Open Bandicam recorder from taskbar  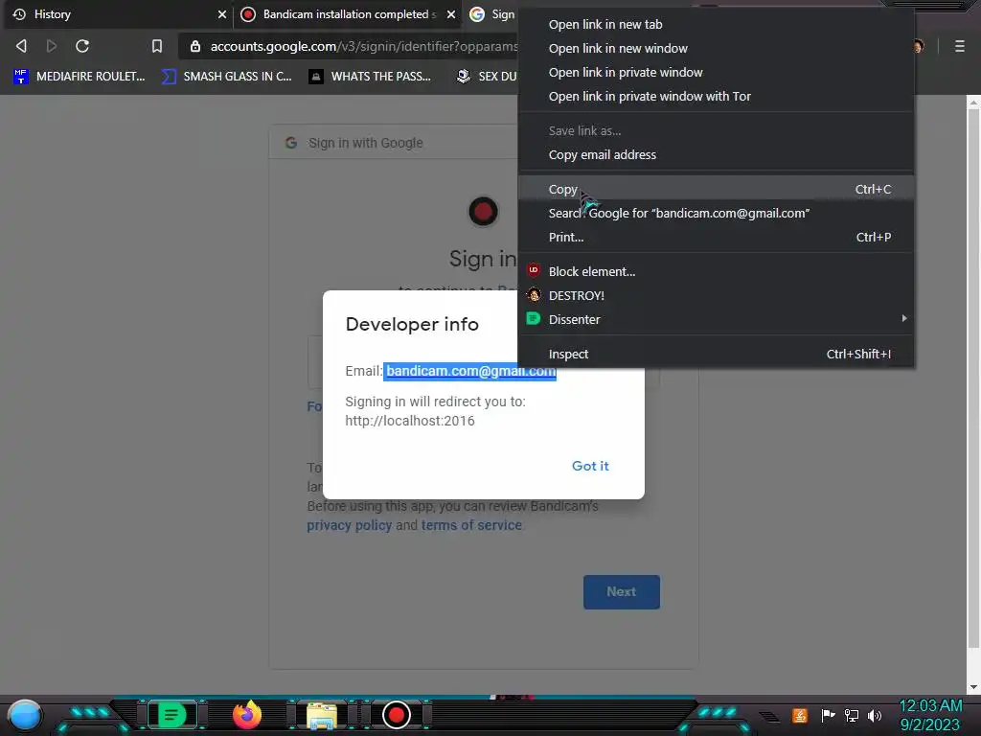(396, 715)
